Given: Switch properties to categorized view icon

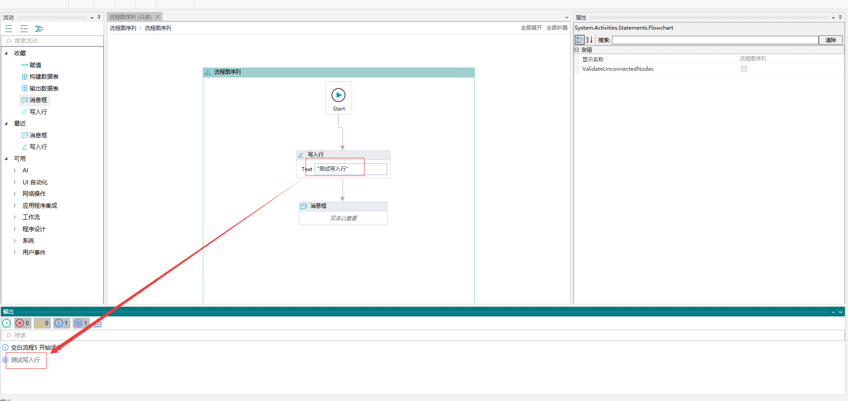Looking at the screenshot, I should pos(580,40).
